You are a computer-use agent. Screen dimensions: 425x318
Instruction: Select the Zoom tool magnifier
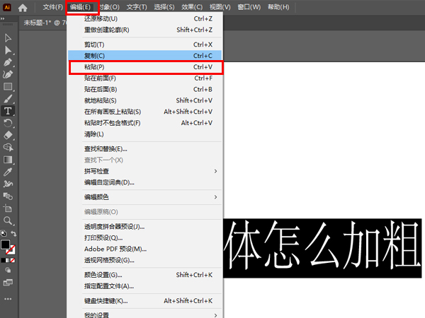tap(8, 220)
